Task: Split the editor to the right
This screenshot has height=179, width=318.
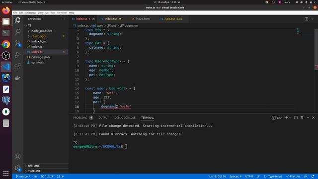Action: coord(306,19)
